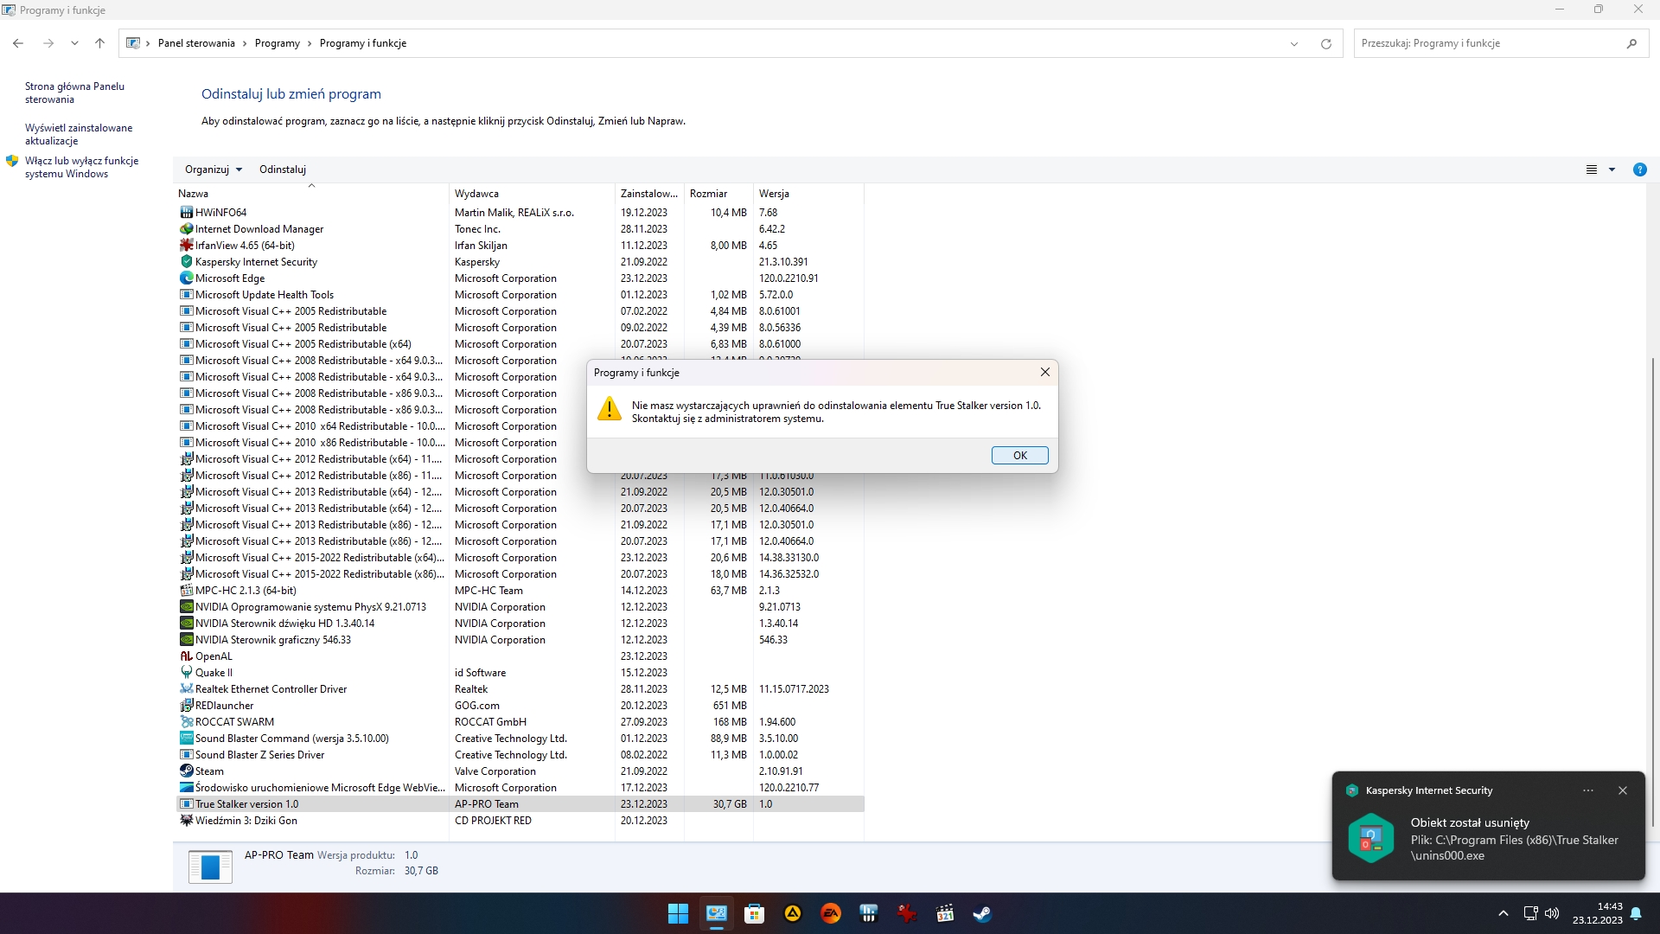The width and height of the screenshot is (1660, 934).
Task: Select NVIDIA Sterownik dźwięku HD entry
Action: pyautogui.click(x=520, y=624)
